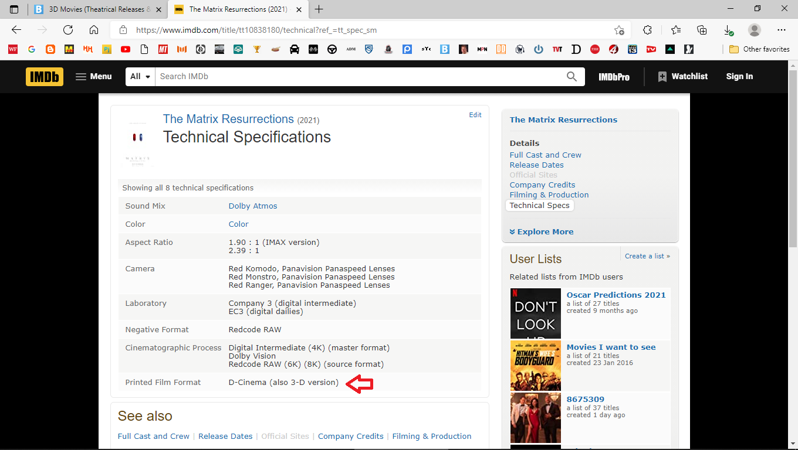Go back to previous page
Viewport: 798px width, 450px height.
point(16,30)
